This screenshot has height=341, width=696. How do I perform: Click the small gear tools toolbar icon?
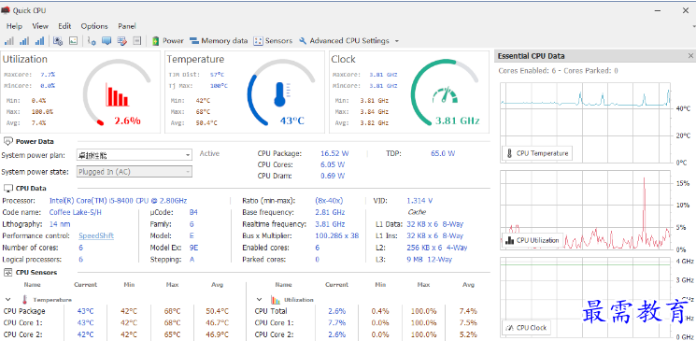click(92, 41)
